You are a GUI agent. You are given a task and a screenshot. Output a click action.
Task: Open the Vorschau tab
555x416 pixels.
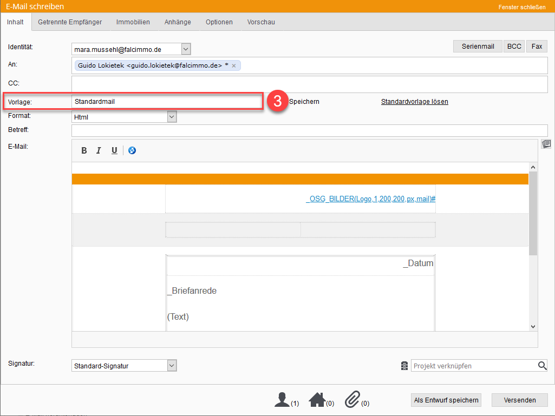(261, 22)
